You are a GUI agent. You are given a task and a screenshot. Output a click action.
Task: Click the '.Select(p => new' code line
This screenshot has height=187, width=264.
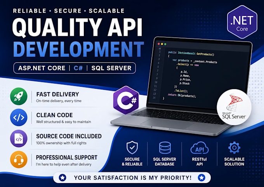(x=188, y=65)
